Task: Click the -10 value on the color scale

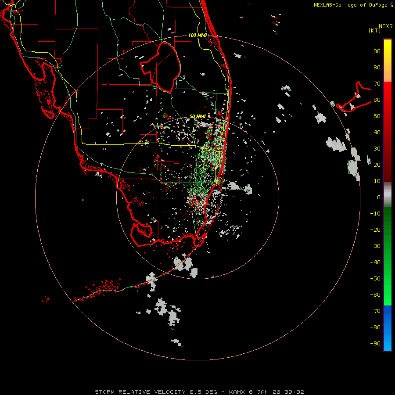Action: coord(375,214)
